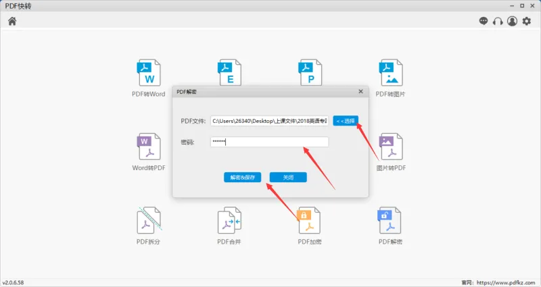541x287 pixels.
Task: Open the PDF拆分 split tool
Action: click(x=149, y=226)
